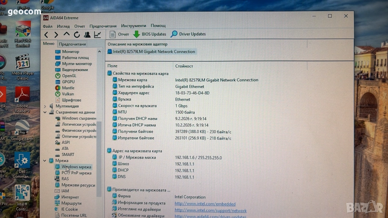Select SMART in the tree
388x218 pixels.
68,154
